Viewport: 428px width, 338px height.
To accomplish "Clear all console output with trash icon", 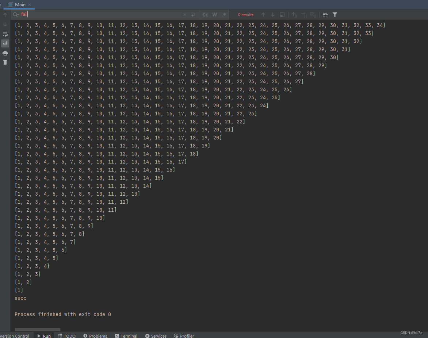I will point(5,62).
